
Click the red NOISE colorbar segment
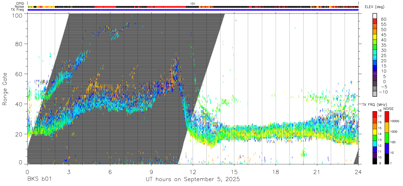386,117
